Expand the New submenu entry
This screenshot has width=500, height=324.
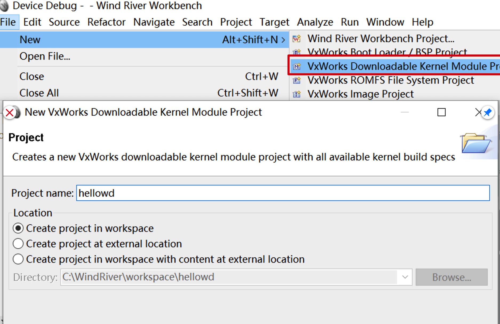[144, 40]
